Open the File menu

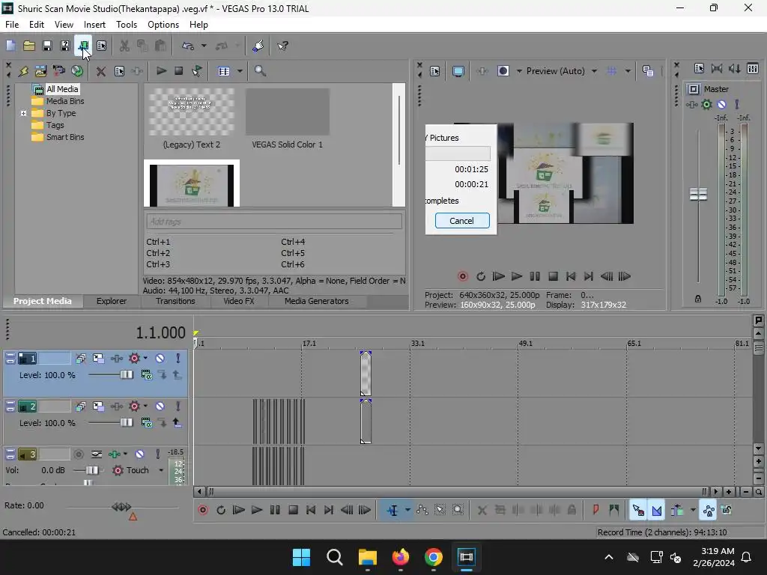(x=12, y=25)
